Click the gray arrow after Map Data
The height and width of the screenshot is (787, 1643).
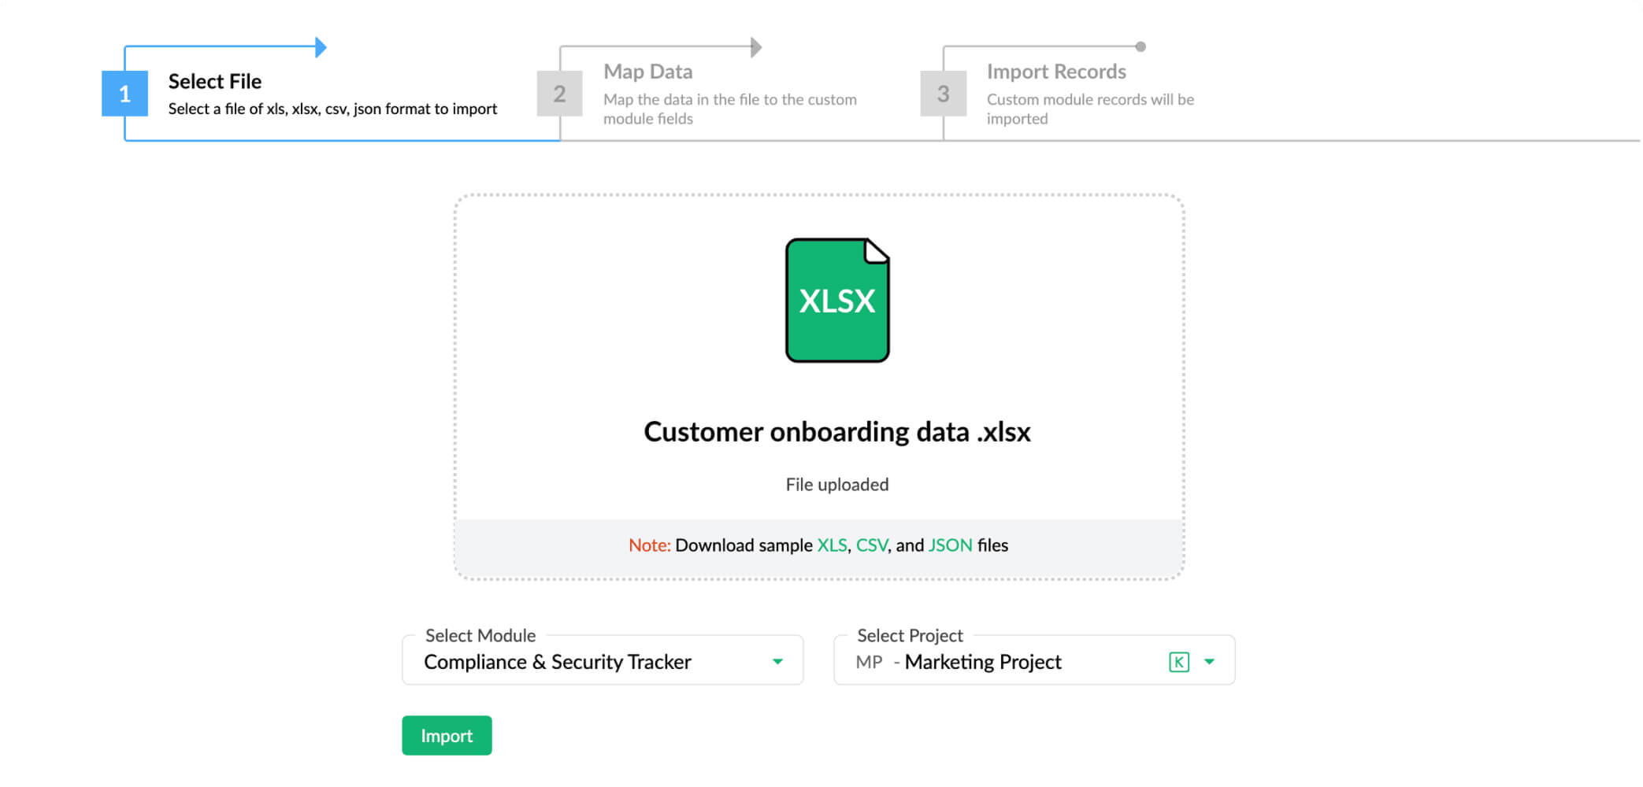[x=755, y=47]
